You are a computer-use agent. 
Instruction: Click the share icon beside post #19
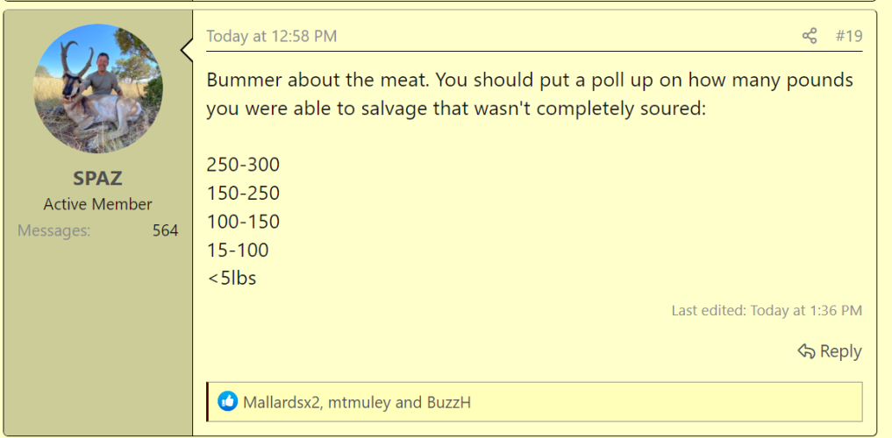point(810,37)
